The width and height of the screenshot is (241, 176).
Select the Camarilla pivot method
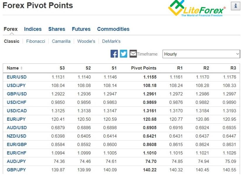pos(61,41)
